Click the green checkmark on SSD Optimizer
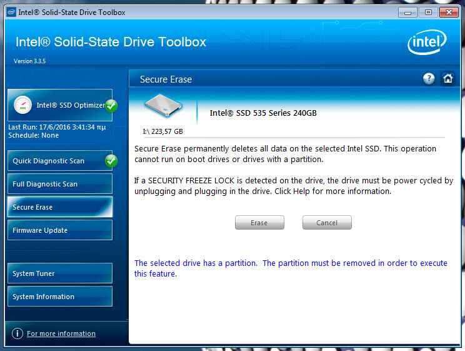Image resolution: width=465 pixels, height=351 pixels. pos(111,105)
